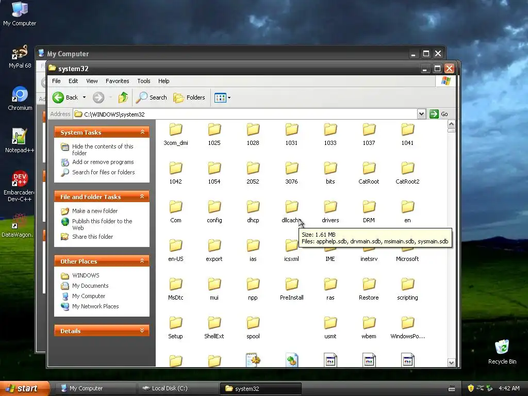Select the config folder
Image resolution: width=528 pixels, height=396 pixels.
coord(214,212)
